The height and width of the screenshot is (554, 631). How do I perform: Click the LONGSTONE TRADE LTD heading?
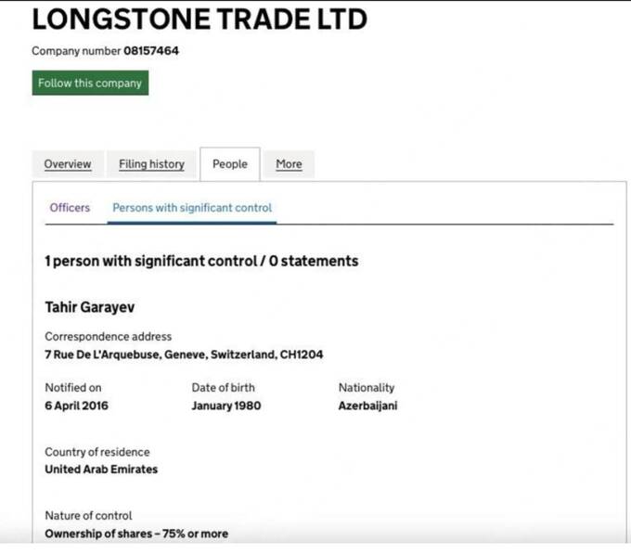point(200,19)
